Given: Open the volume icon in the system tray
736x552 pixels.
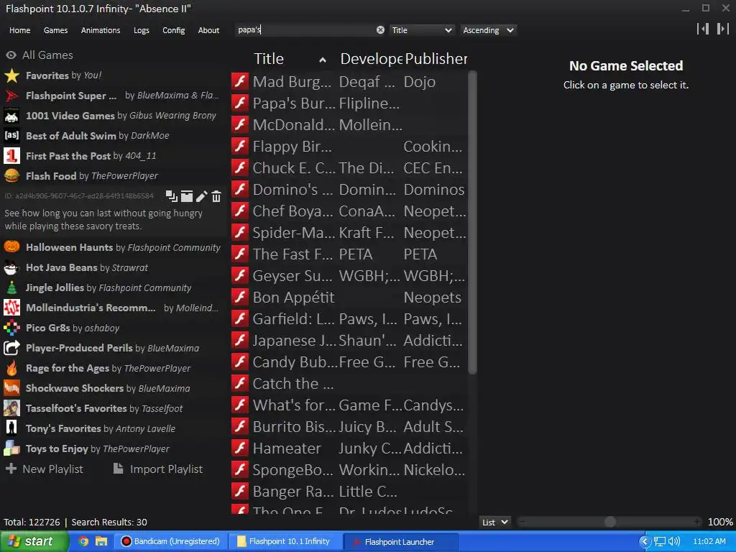Looking at the screenshot, I should [x=674, y=541].
